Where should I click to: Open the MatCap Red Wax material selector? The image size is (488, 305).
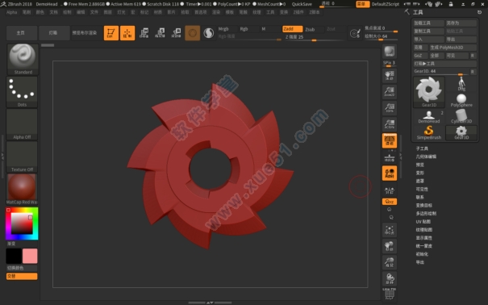click(22, 190)
